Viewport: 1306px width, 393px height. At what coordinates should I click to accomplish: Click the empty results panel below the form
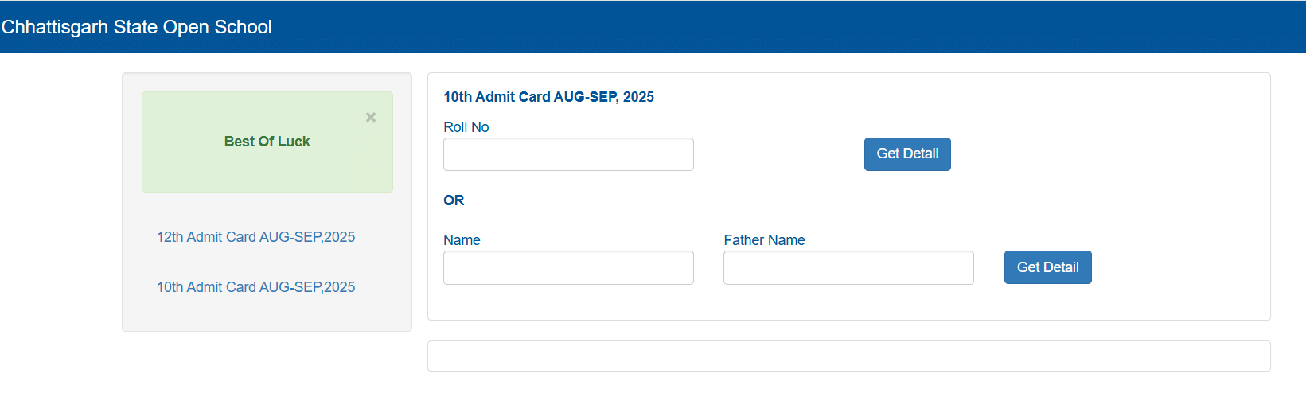[848, 356]
